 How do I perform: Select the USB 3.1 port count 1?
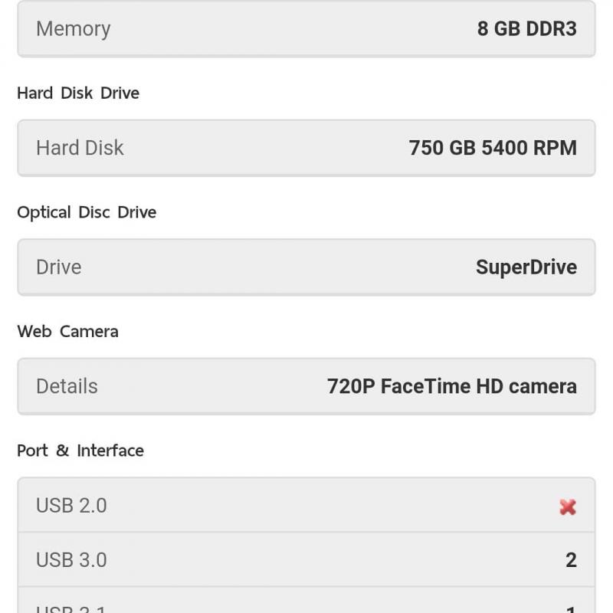pyautogui.click(x=571, y=610)
